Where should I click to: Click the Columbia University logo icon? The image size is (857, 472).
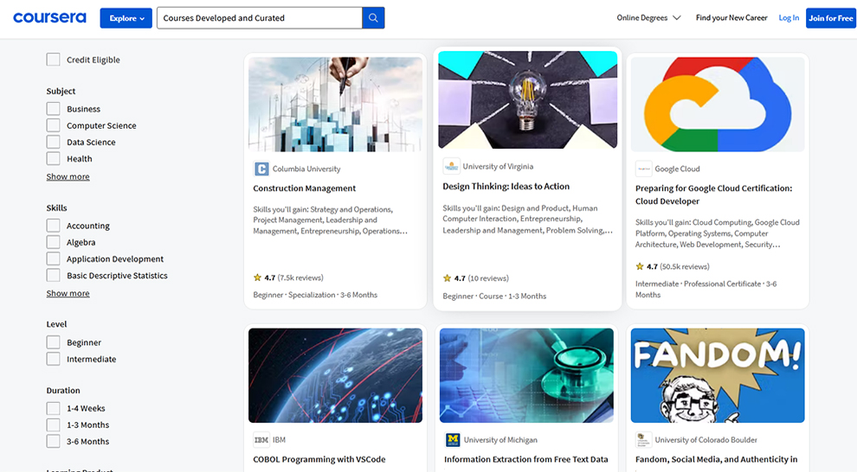coord(261,169)
